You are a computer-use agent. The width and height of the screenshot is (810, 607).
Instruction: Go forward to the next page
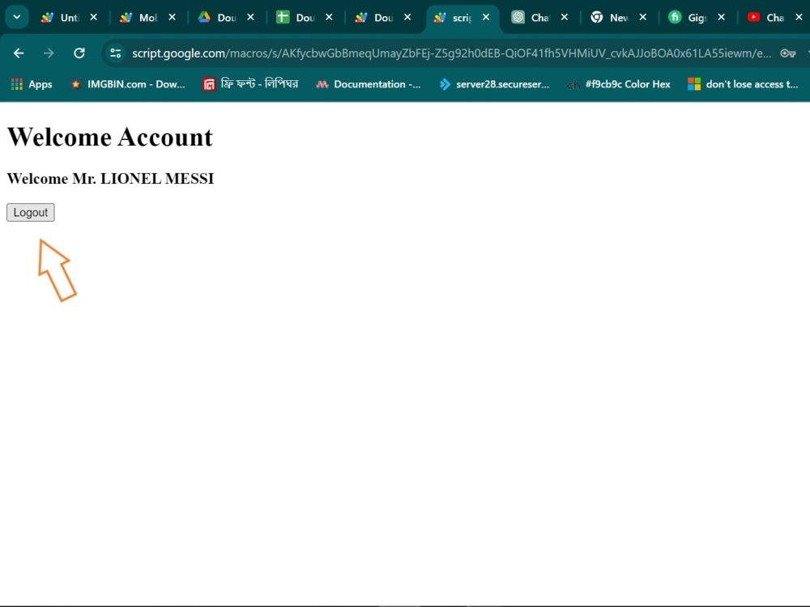pos(49,53)
